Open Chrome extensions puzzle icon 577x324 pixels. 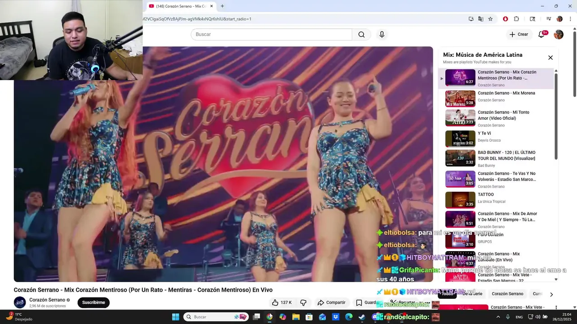(x=517, y=19)
